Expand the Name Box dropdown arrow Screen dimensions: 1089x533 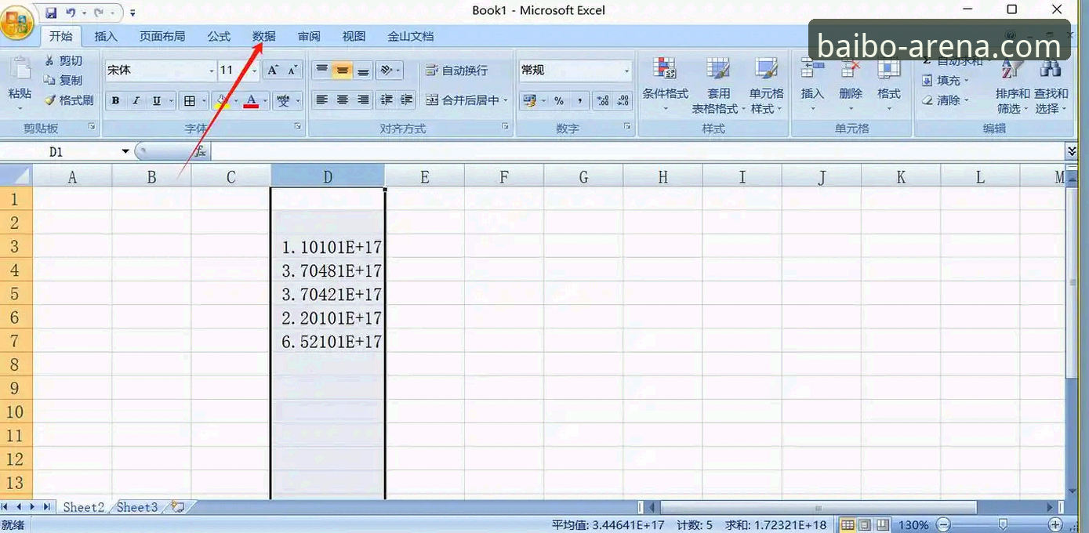(x=125, y=152)
